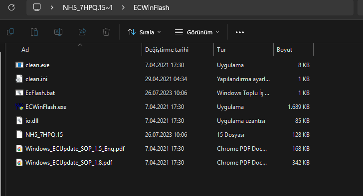
Task: Click the clean.exe file icon
Action: (19, 65)
